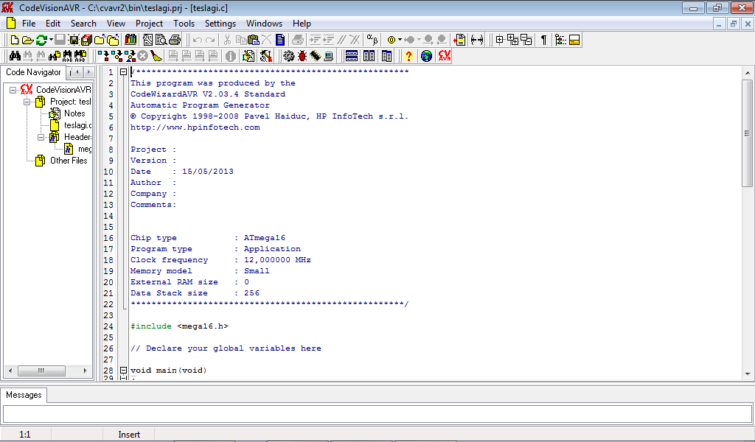The image size is (755, 442).
Task: Click the editor vertical scrollbar down arrow
Action: 748,373
